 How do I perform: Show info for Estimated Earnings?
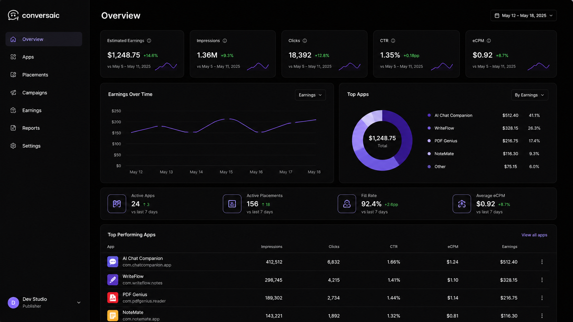pos(149,41)
